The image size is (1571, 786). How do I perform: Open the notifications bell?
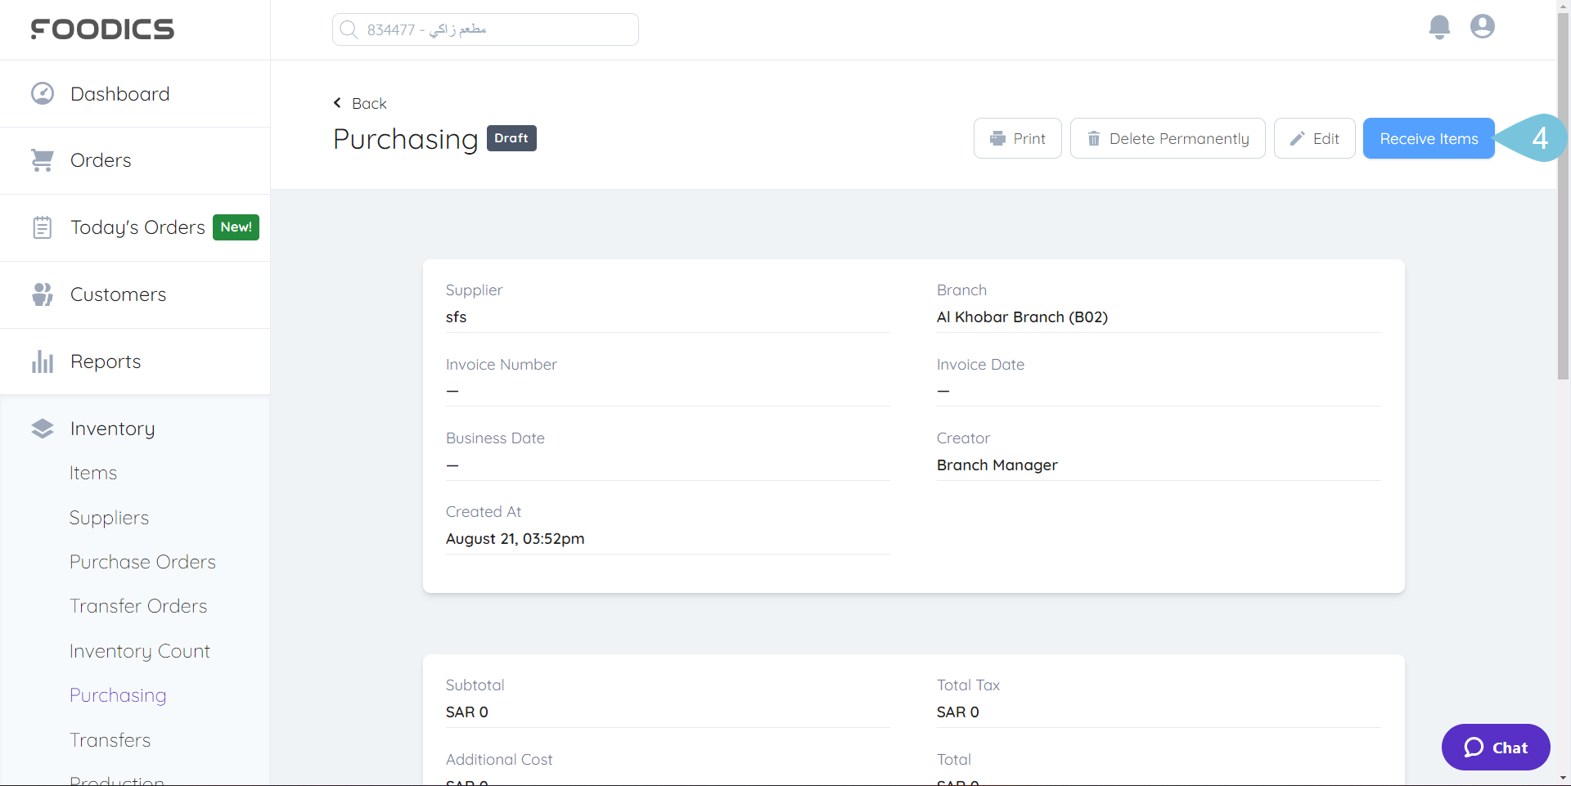[x=1439, y=27]
